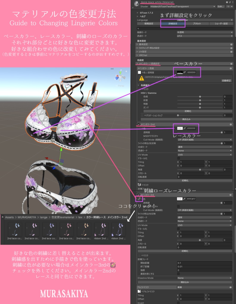Switch to the プリセット tab
The width and height of the screenshot is (236, 304).
pyautogui.click(x=197, y=24)
